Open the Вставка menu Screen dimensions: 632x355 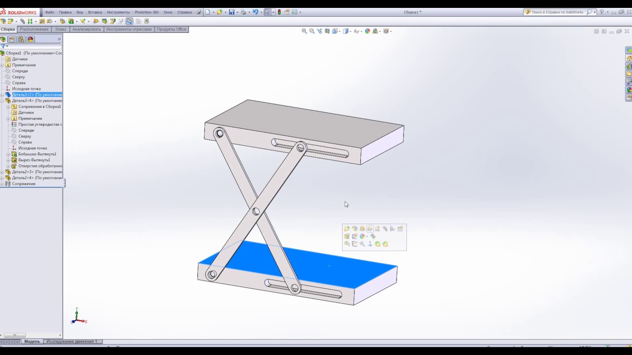(x=95, y=12)
